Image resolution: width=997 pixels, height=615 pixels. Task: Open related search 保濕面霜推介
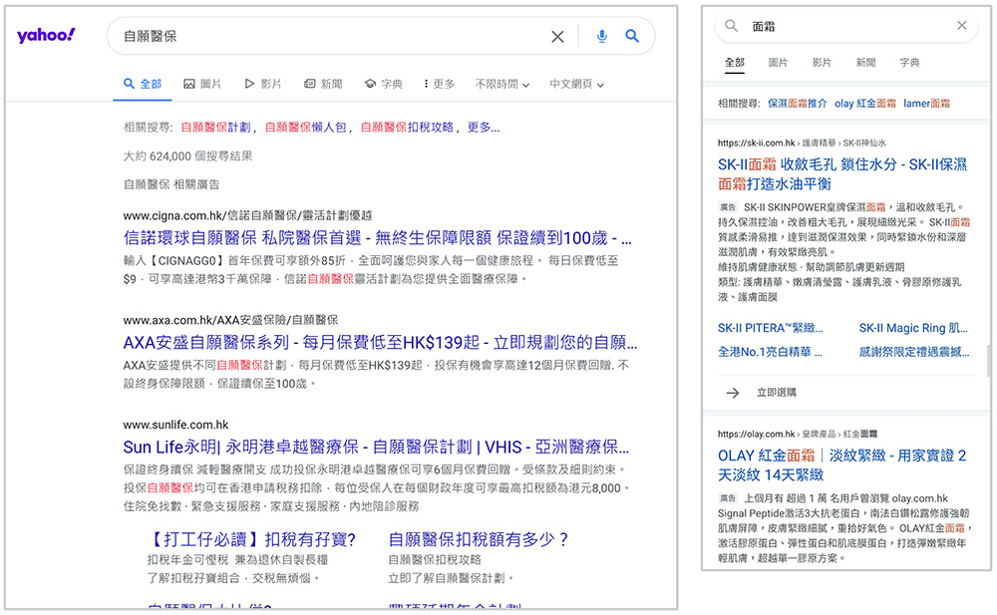(797, 104)
